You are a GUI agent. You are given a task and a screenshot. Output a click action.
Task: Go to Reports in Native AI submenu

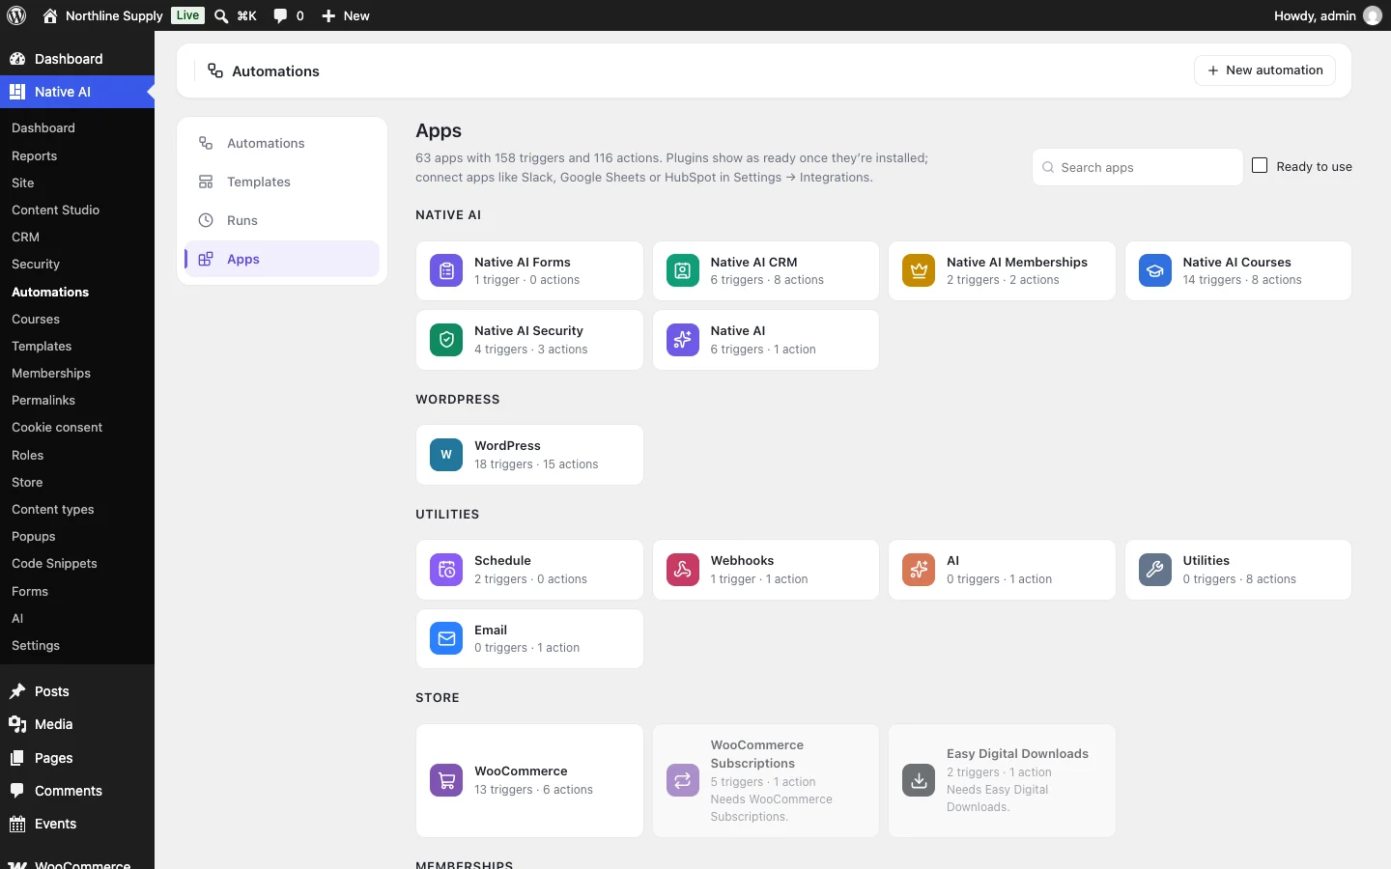click(34, 155)
